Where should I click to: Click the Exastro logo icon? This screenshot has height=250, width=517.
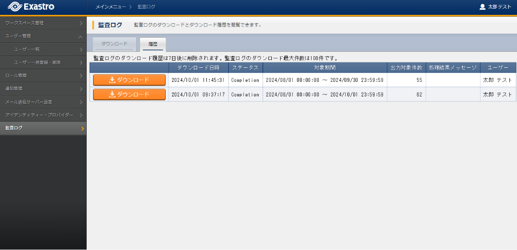(x=15, y=7)
